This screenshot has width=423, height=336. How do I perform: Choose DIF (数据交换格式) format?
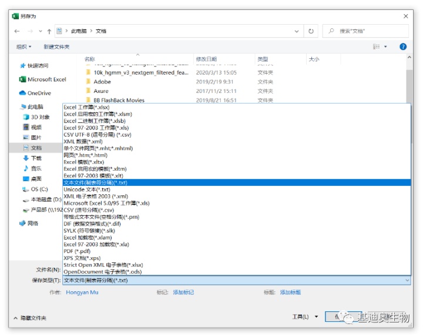(x=237, y=224)
